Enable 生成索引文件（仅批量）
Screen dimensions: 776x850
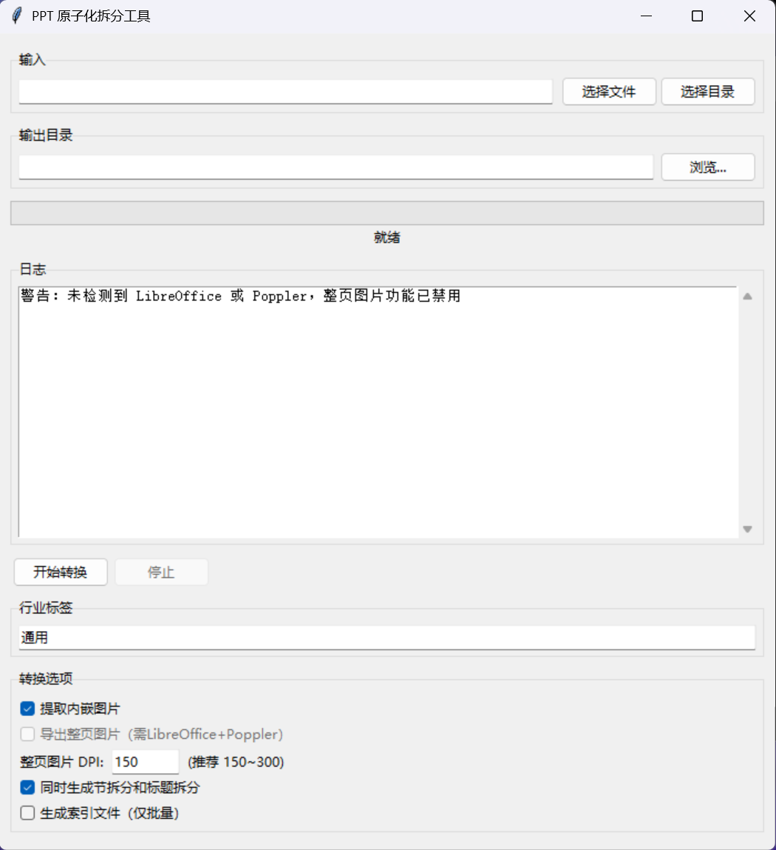[27, 812]
